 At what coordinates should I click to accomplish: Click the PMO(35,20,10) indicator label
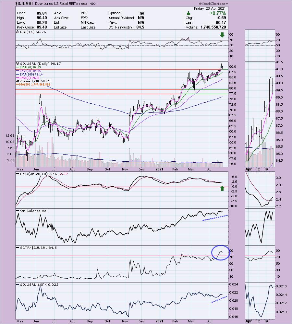click(44, 174)
